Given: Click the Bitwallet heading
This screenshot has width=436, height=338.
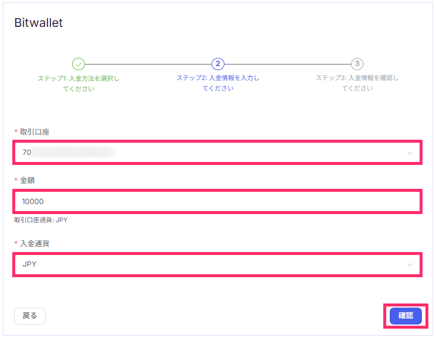Looking at the screenshot, I should 38,23.
